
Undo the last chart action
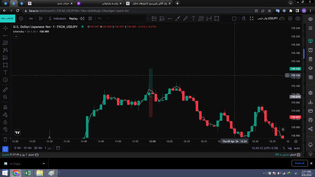[100, 18]
